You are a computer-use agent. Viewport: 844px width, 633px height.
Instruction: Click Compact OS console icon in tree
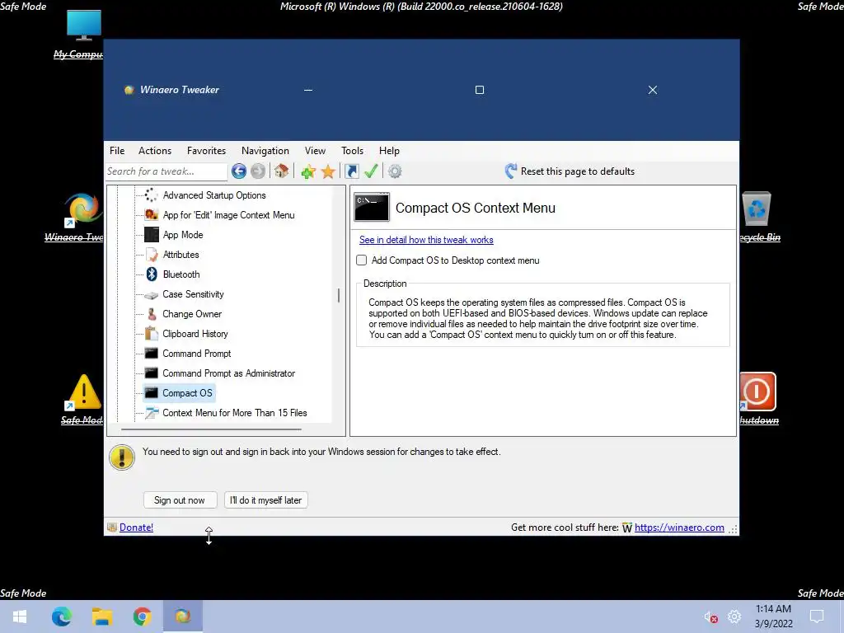152,393
